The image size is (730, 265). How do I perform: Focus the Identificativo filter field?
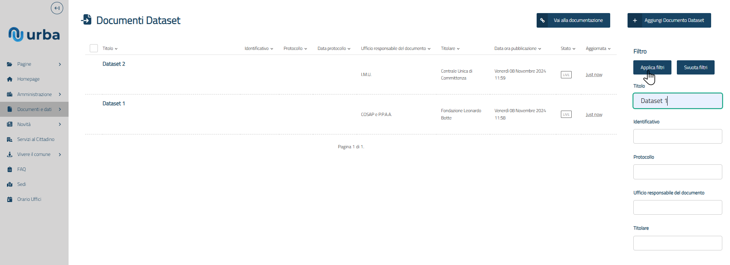pyautogui.click(x=677, y=136)
